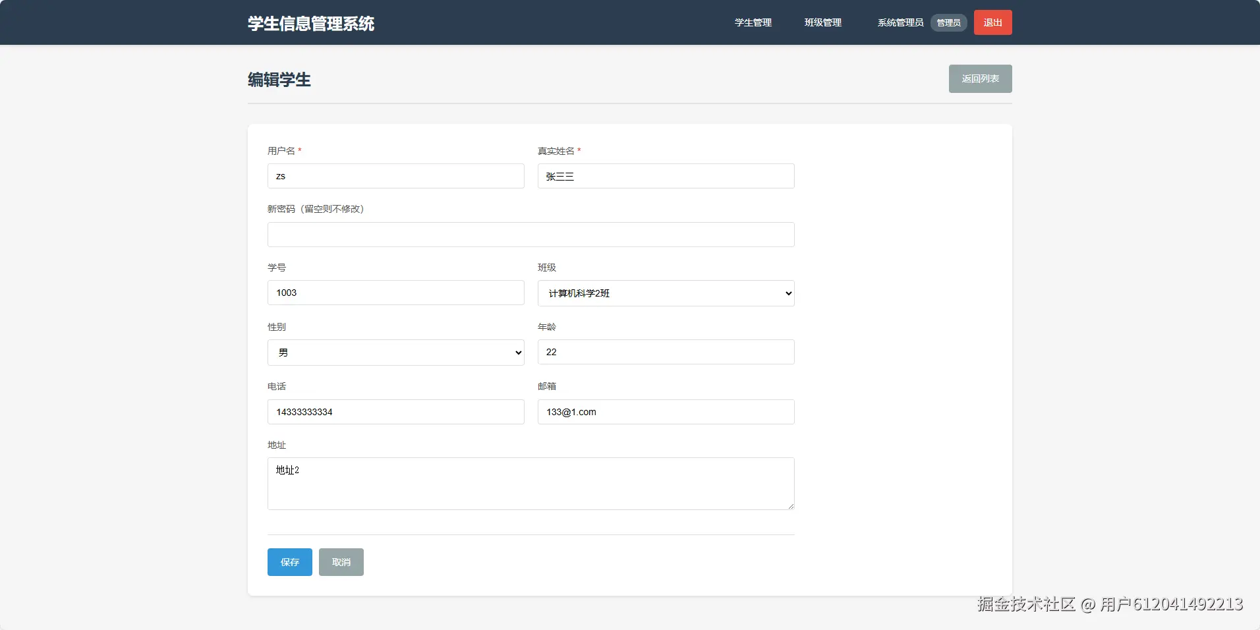Expand the gender selector showing 男
The height and width of the screenshot is (630, 1260).
pos(395,352)
